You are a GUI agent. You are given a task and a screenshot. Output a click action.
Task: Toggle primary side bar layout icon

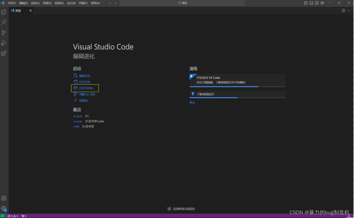(x=306, y=3)
